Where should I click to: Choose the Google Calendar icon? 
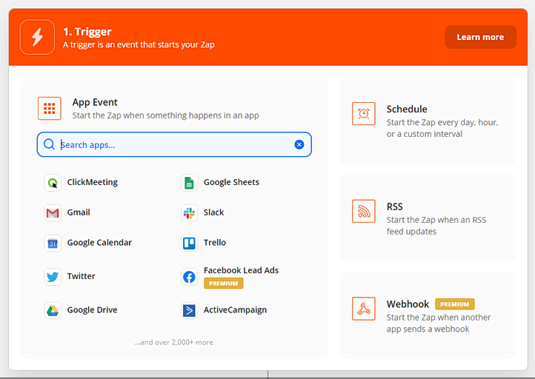(x=53, y=244)
